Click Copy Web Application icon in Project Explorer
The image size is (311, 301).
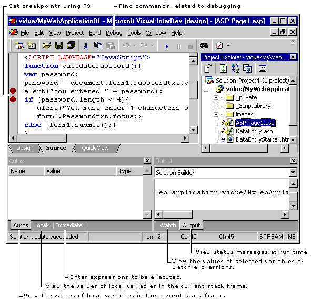(247, 68)
